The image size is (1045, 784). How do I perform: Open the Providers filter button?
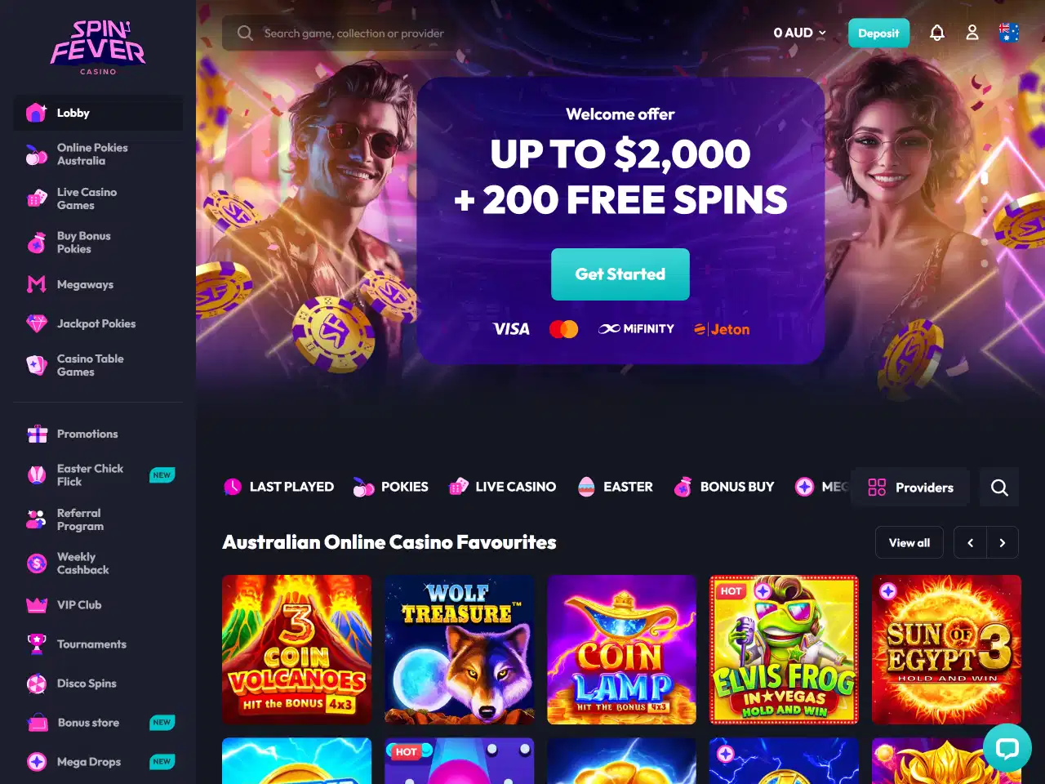[910, 488]
